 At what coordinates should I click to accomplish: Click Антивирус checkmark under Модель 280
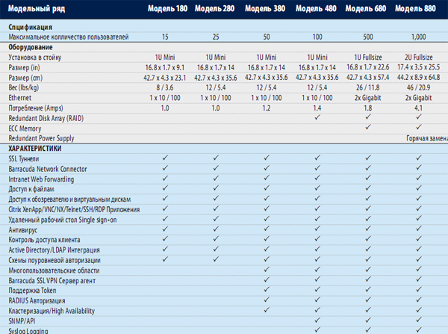coord(216,229)
